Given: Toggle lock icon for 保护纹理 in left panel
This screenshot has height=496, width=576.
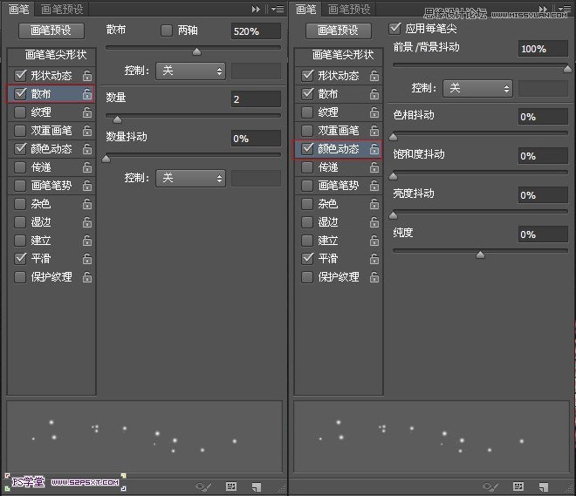Looking at the screenshot, I should click(x=87, y=277).
